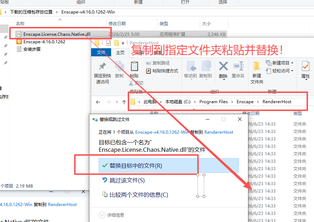This screenshot has width=314, height=222.
Task: Click the up-one-level arrow
Action: click(124, 102)
